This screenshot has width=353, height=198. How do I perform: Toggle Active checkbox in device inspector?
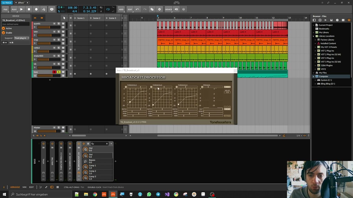tap(3, 28)
